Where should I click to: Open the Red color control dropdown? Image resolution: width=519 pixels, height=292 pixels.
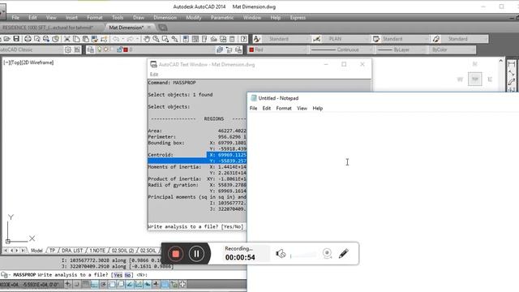pos(277,49)
